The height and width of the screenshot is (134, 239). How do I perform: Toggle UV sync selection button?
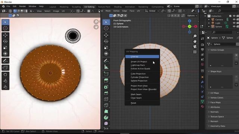click(10, 11)
